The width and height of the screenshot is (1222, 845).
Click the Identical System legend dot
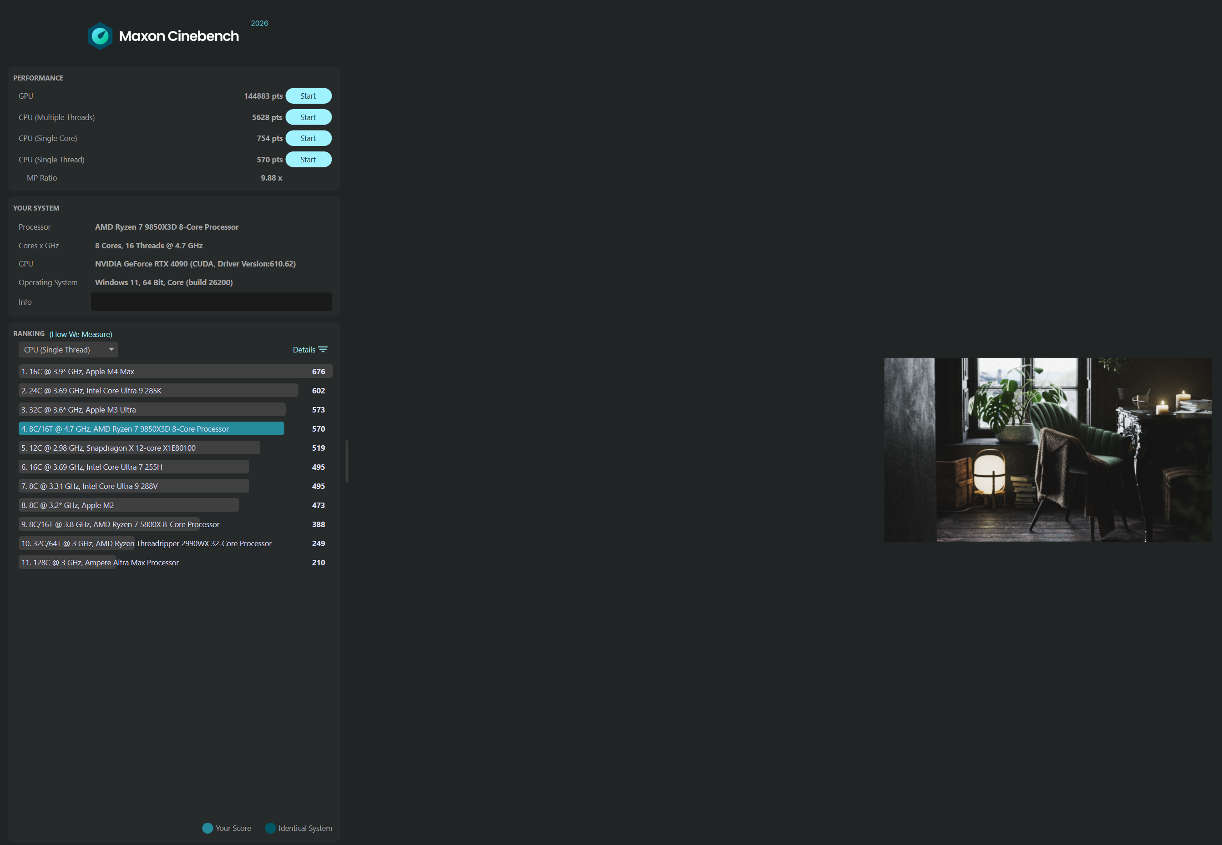click(x=270, y=828)
